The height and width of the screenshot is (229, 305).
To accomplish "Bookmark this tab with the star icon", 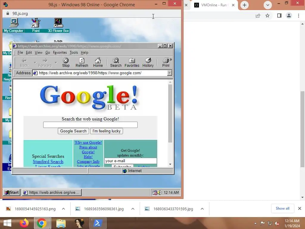I will pos(267,16).
